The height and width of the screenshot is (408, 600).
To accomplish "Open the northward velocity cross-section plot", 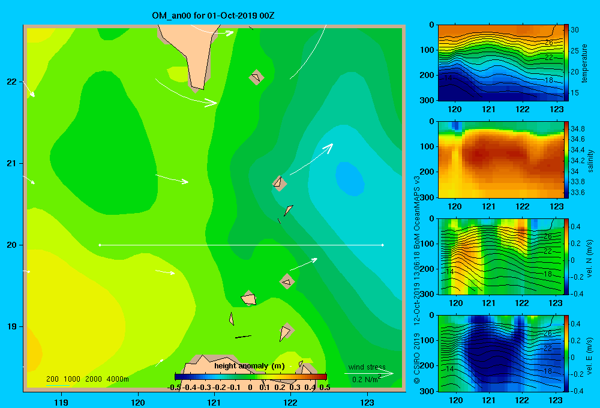I will pyautogui.click(x=500, y=257).
